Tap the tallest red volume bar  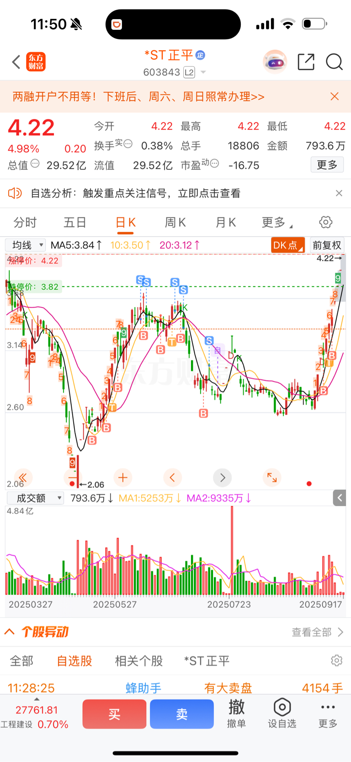pyautogui.click(x=232, y=550)
